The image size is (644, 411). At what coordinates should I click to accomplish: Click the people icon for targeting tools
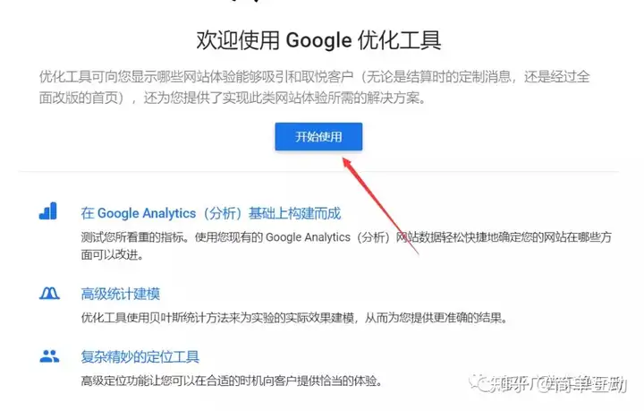click(x=49, y=355)
